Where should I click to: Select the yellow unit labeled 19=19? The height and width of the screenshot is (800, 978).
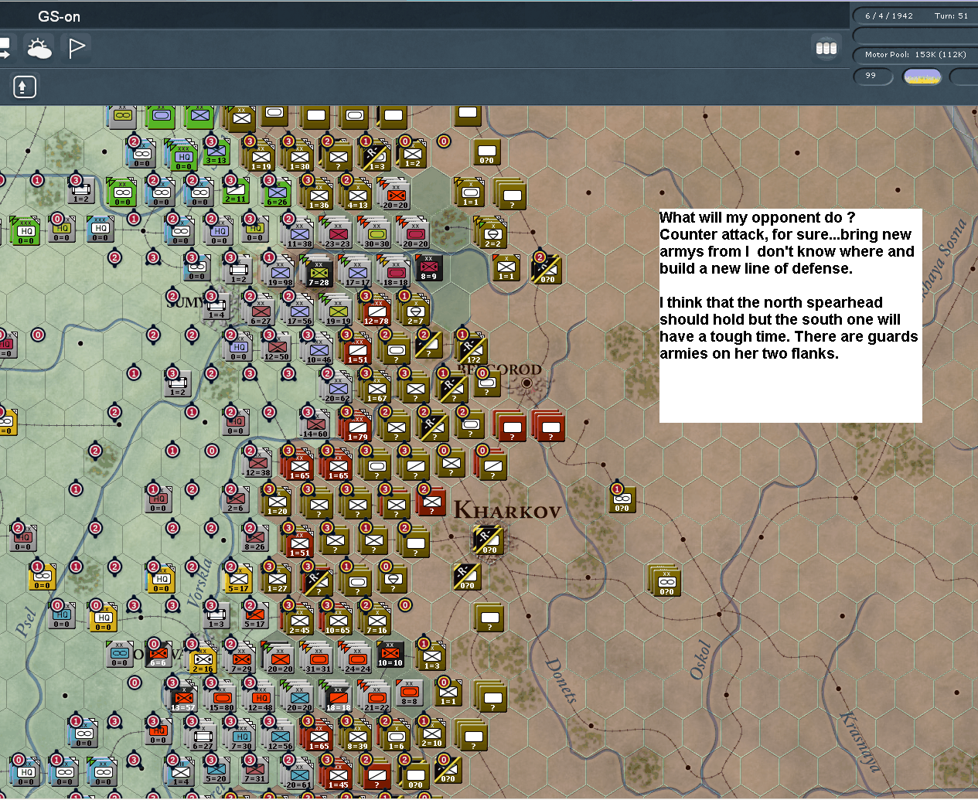tap(338, 311)
